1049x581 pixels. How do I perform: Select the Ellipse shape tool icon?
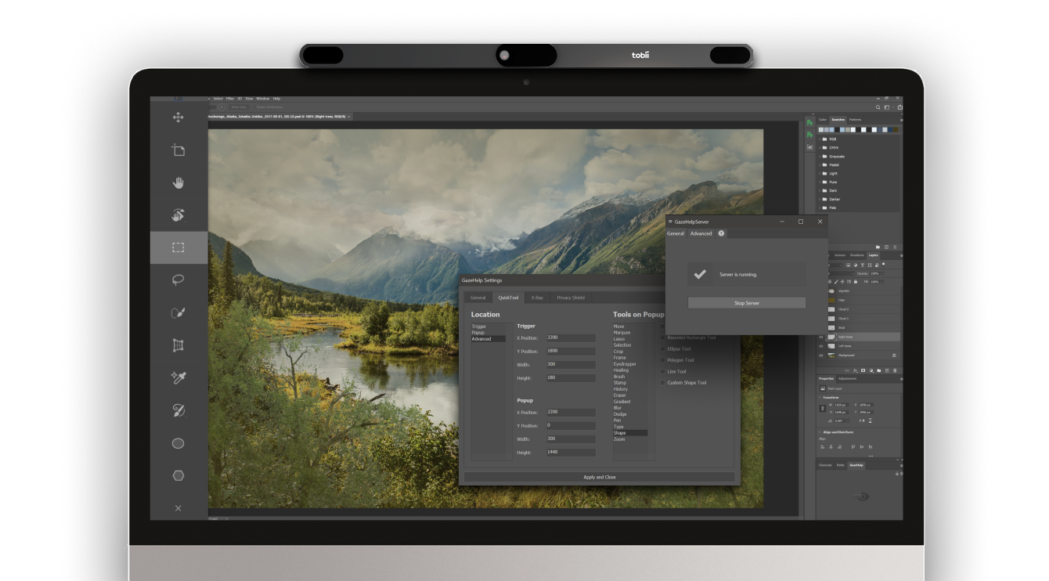(x=178, y=443)
